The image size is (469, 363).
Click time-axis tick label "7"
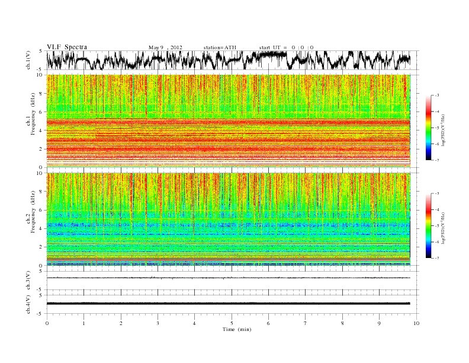click(306, 323)
